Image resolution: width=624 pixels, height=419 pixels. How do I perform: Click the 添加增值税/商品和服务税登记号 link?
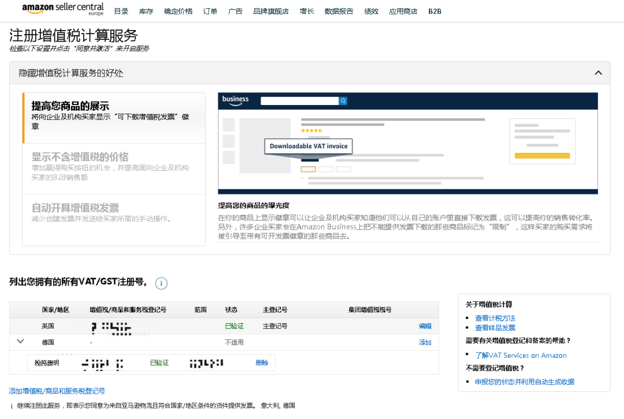pyautogui.click(x=58, y=391)
